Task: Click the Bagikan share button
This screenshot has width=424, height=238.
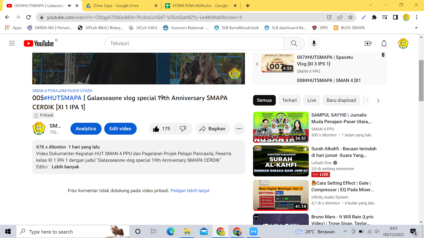Action: click(x=213, y=129)
